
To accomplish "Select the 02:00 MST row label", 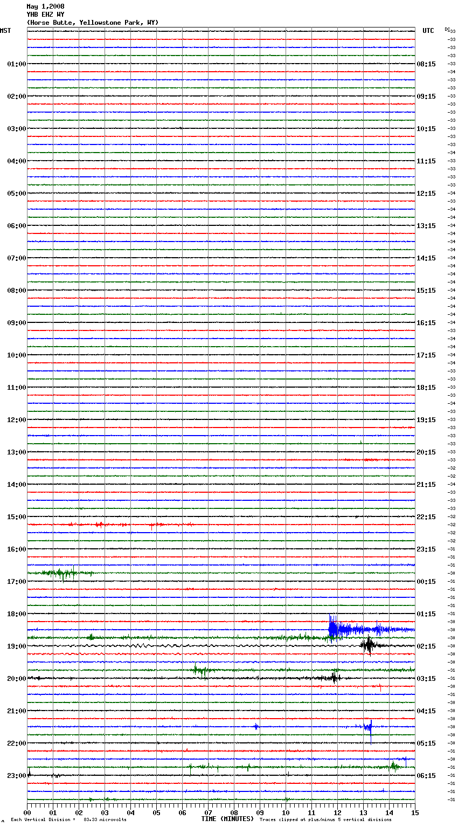I will [x=17, y=97].
